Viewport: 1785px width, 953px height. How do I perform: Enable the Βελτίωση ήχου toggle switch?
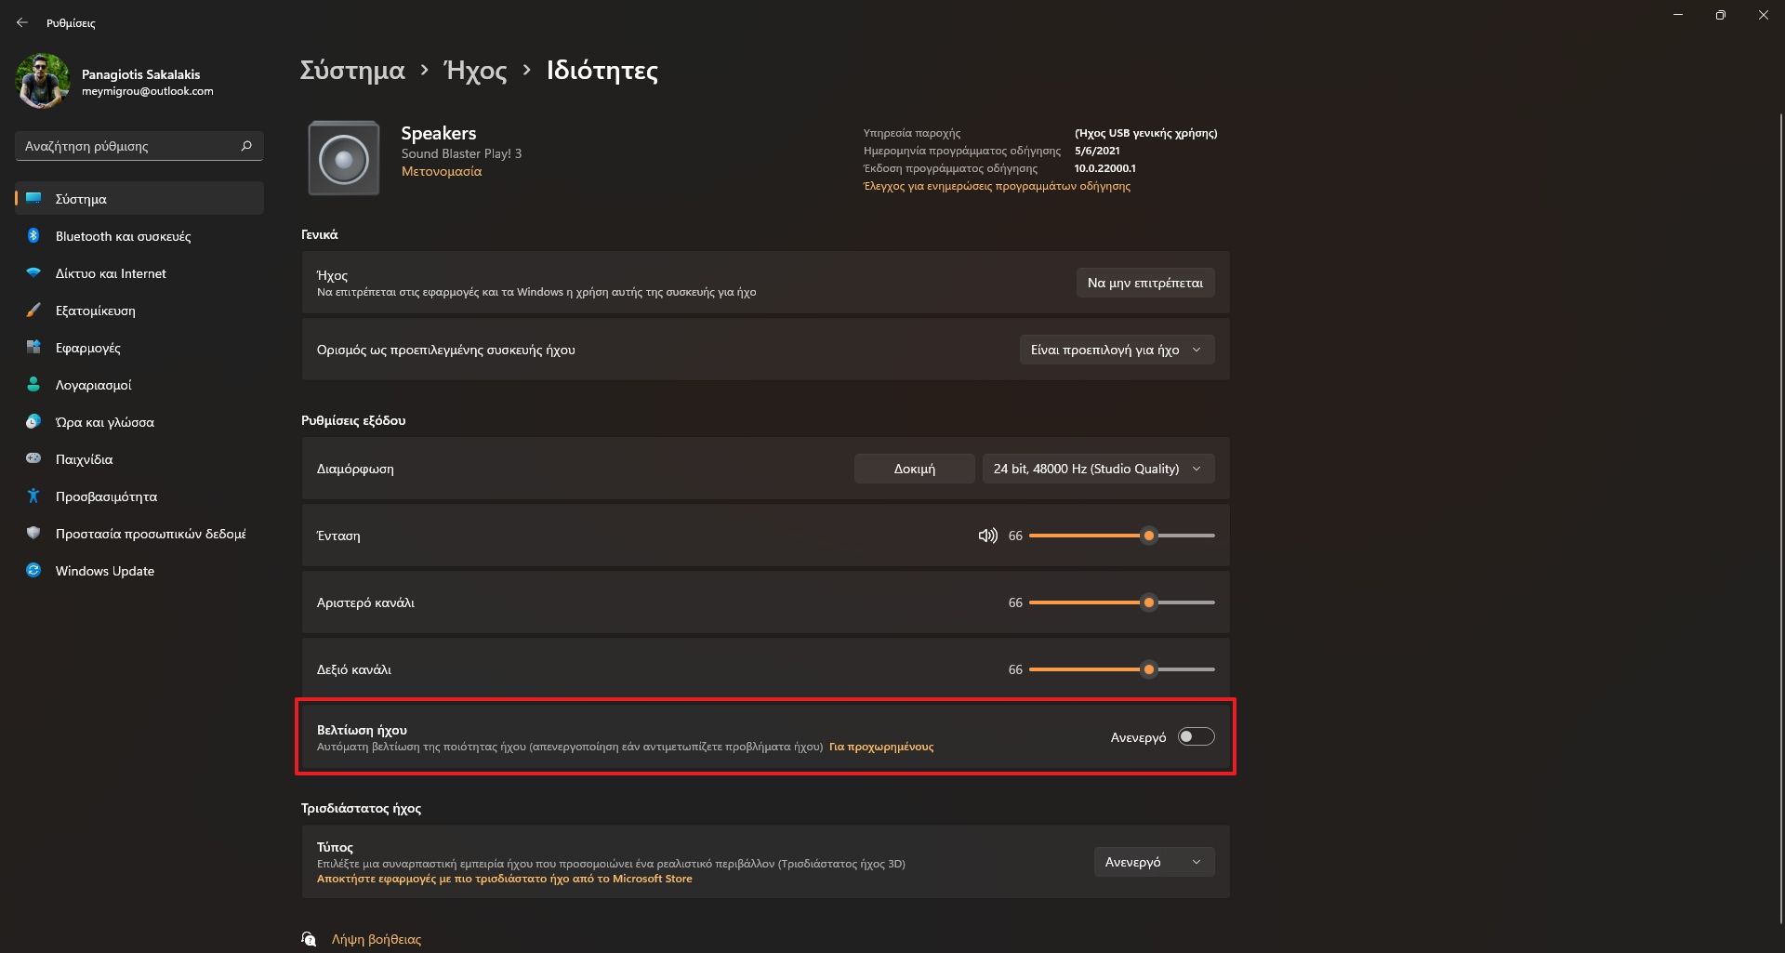coord(1196,737)
